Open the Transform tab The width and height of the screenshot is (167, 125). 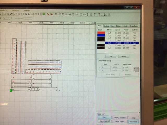(134, 26)
